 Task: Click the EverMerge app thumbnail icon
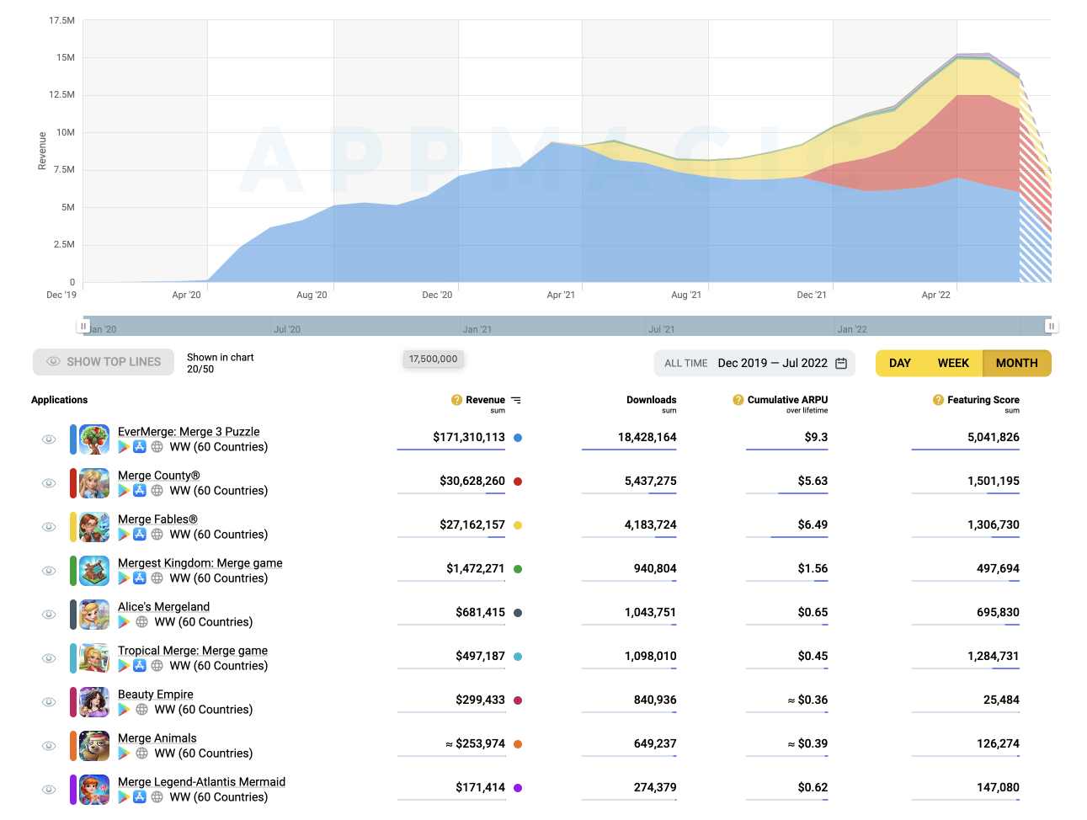(x=94, y=439)
